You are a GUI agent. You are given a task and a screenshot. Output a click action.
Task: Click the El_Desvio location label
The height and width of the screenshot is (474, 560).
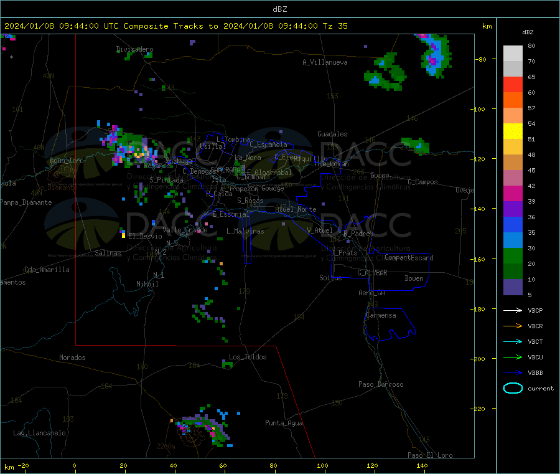145,236
